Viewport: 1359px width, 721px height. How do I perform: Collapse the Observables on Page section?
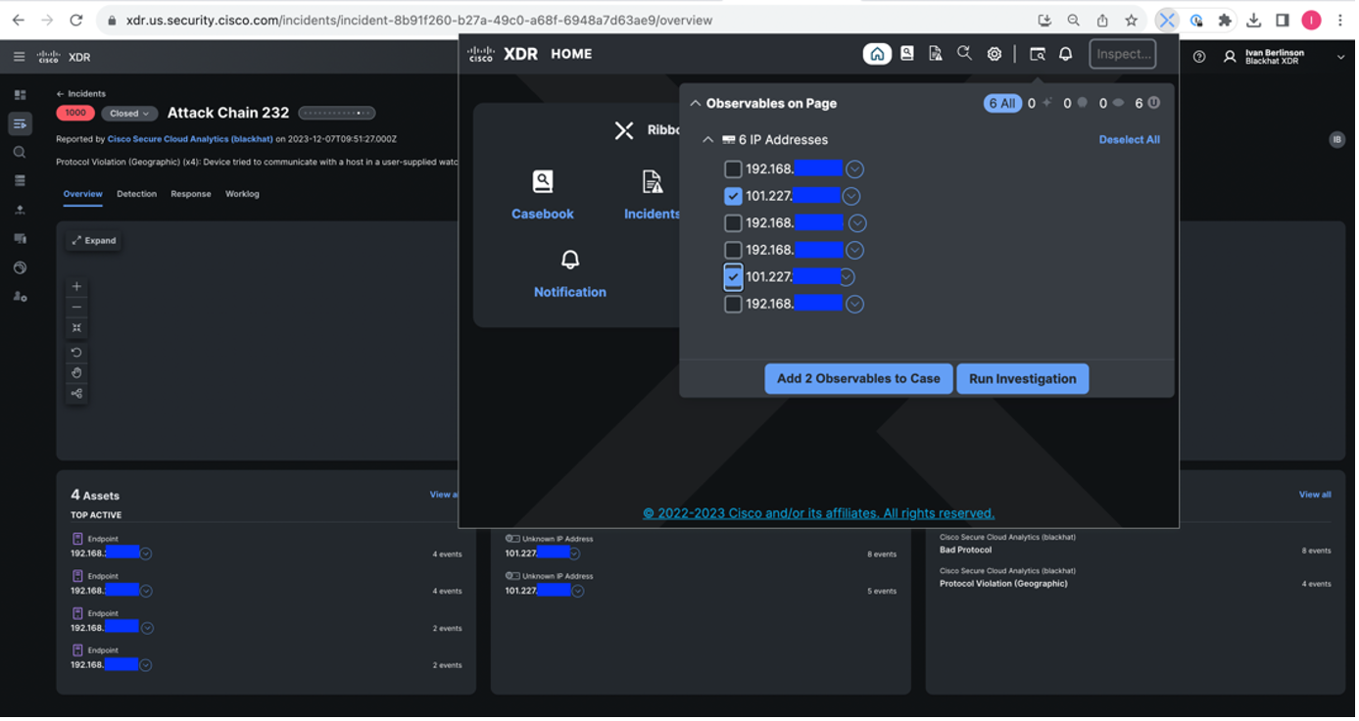[697, 104]
